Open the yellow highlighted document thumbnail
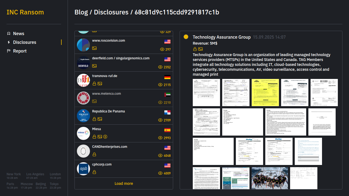This screenshot has height=196, width=349. pyautogui.click(x=265, y=93)
